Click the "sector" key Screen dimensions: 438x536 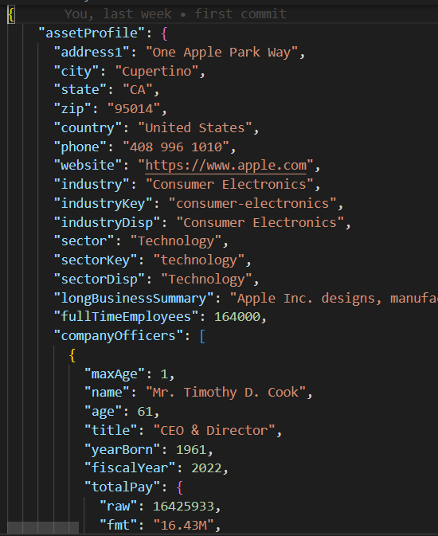(84, 241)
